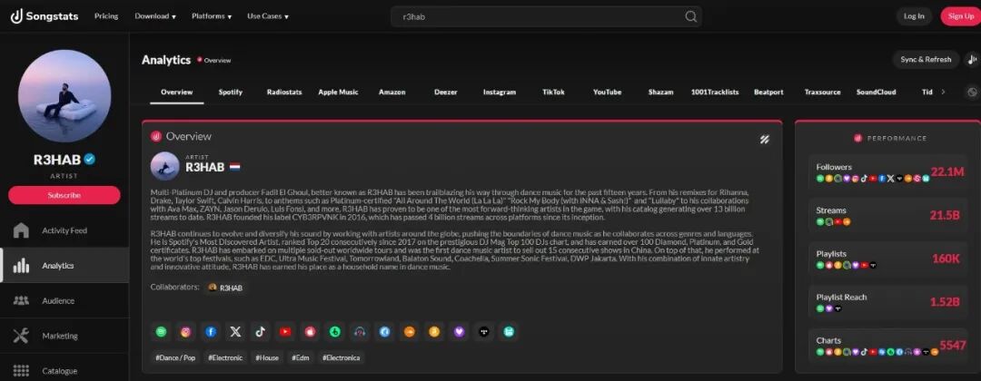Click the verified badge next to R3HAB
The image size is (981, 381).
coord(89,160)
